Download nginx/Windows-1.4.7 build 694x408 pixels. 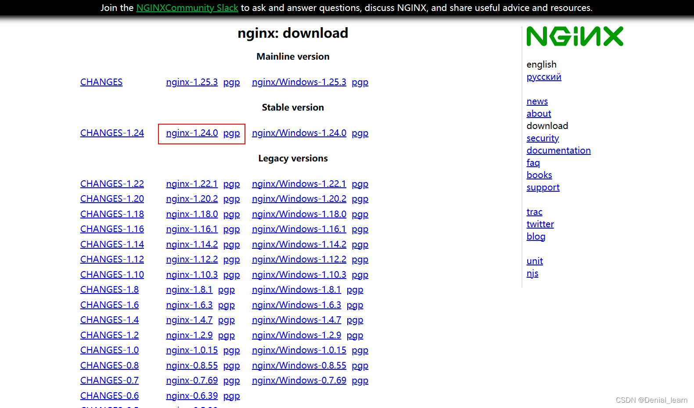tap(296, 320)
